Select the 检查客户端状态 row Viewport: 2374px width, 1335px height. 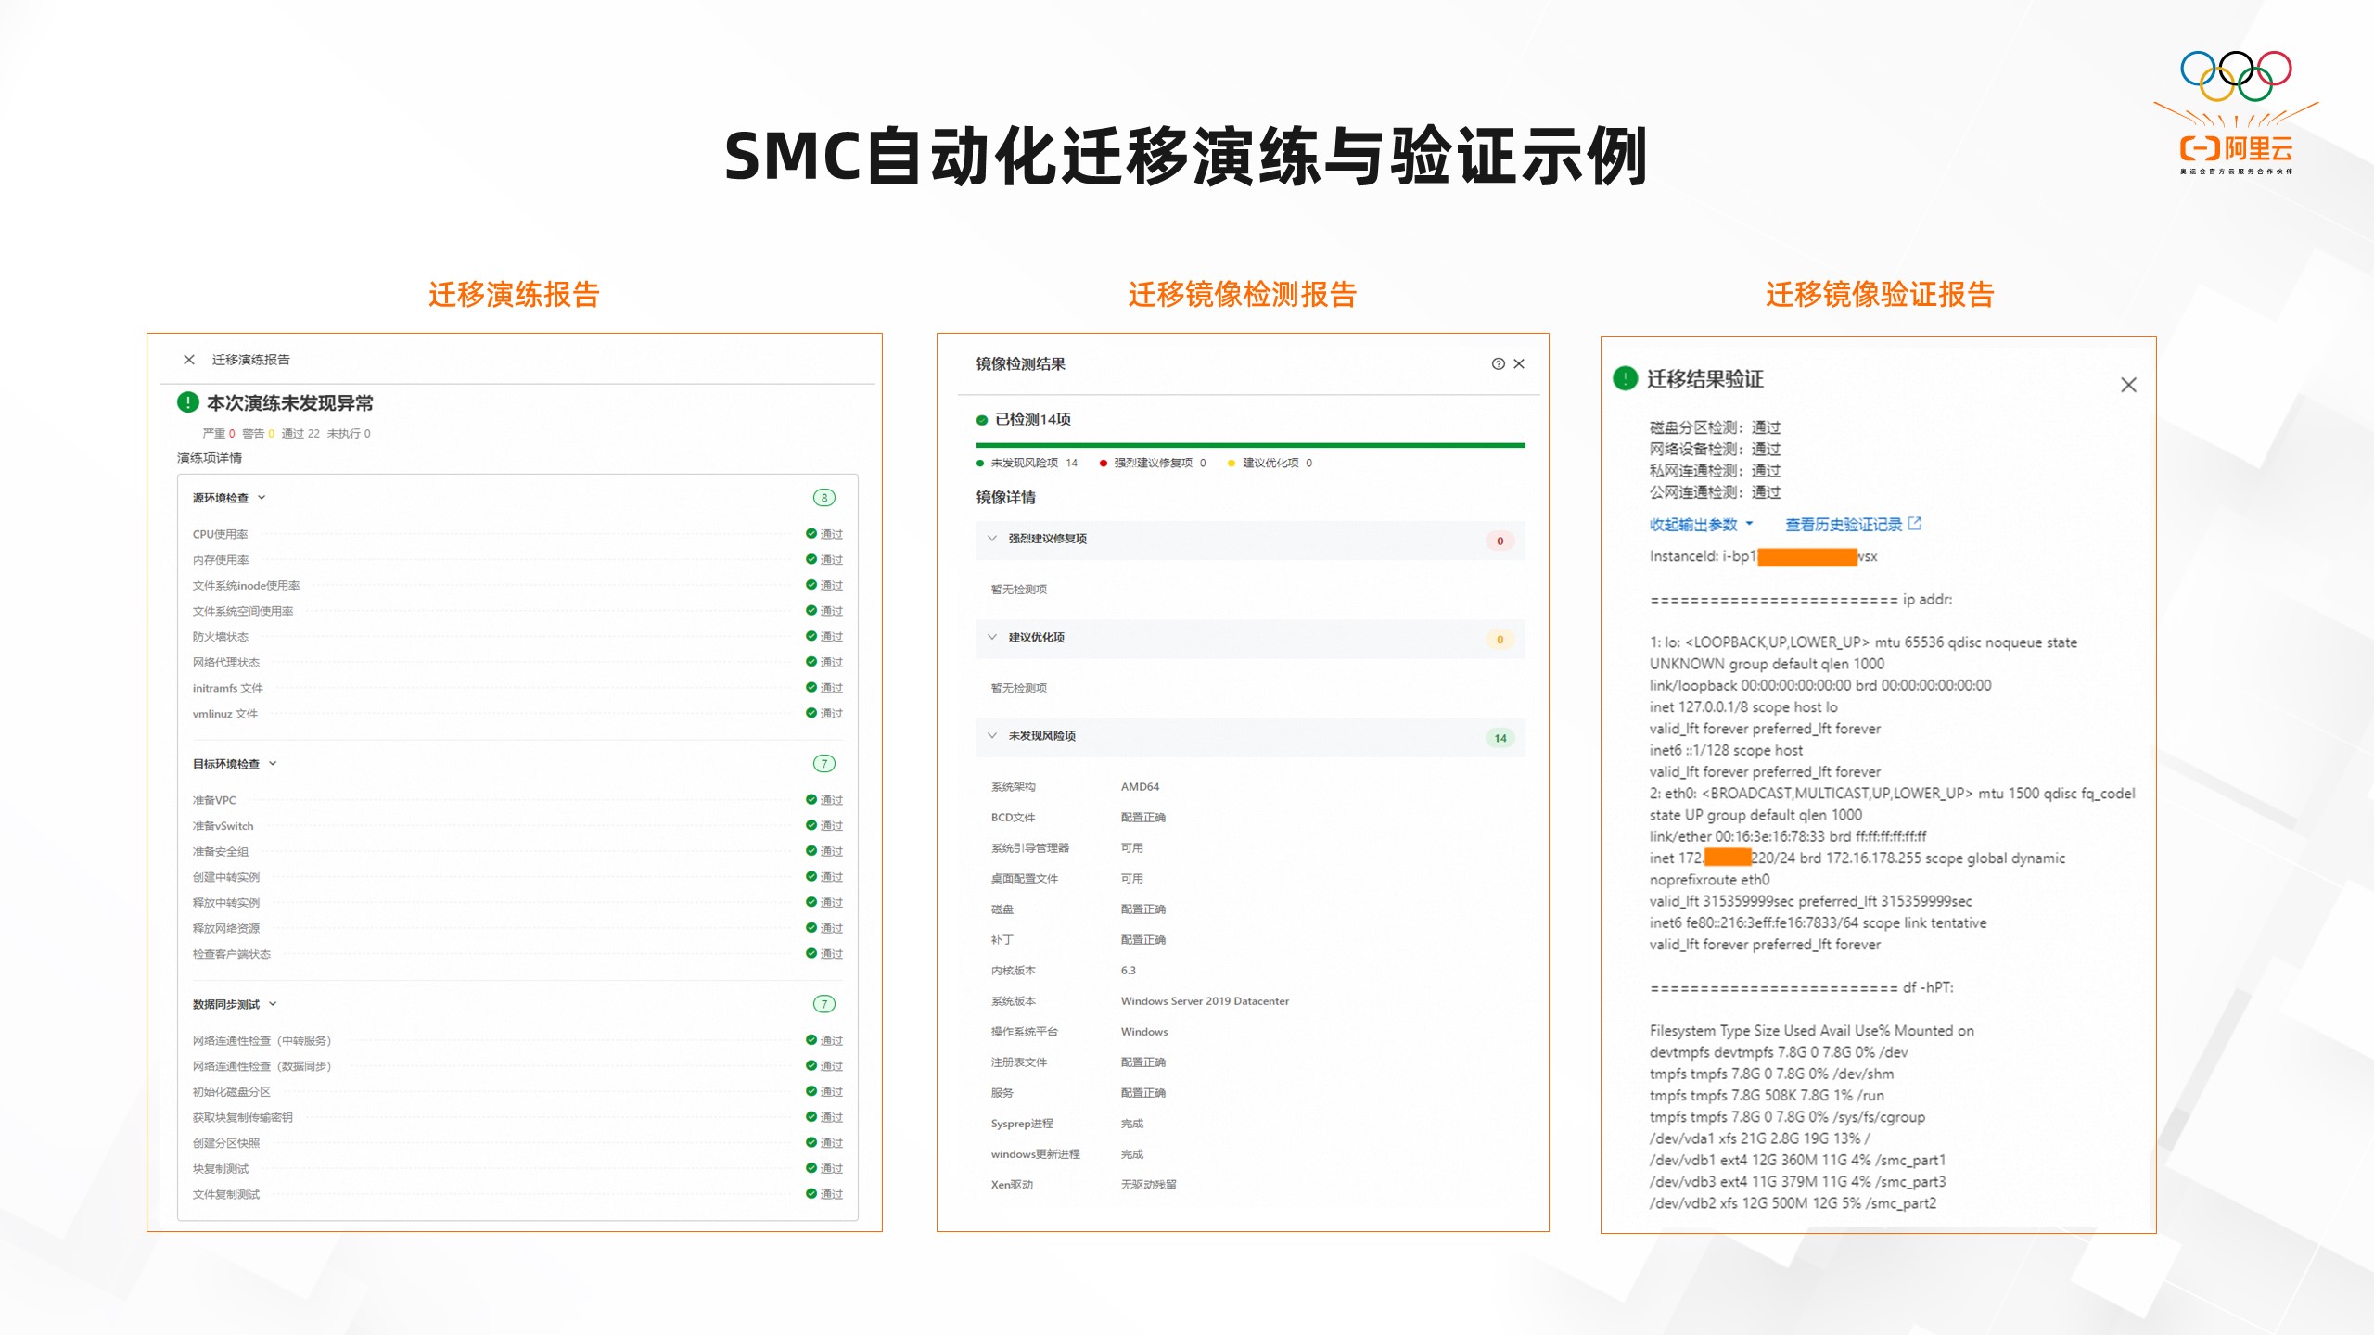517,954
